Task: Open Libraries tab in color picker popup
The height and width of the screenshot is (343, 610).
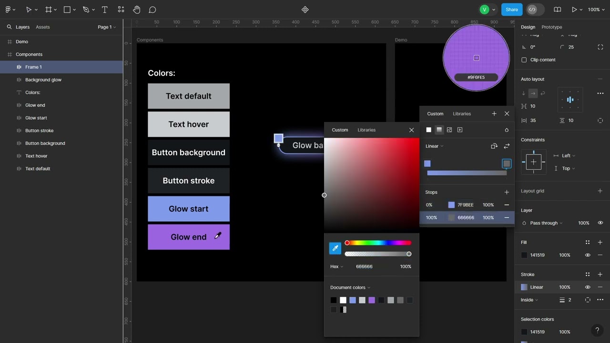Action: (x=366, y=130)
